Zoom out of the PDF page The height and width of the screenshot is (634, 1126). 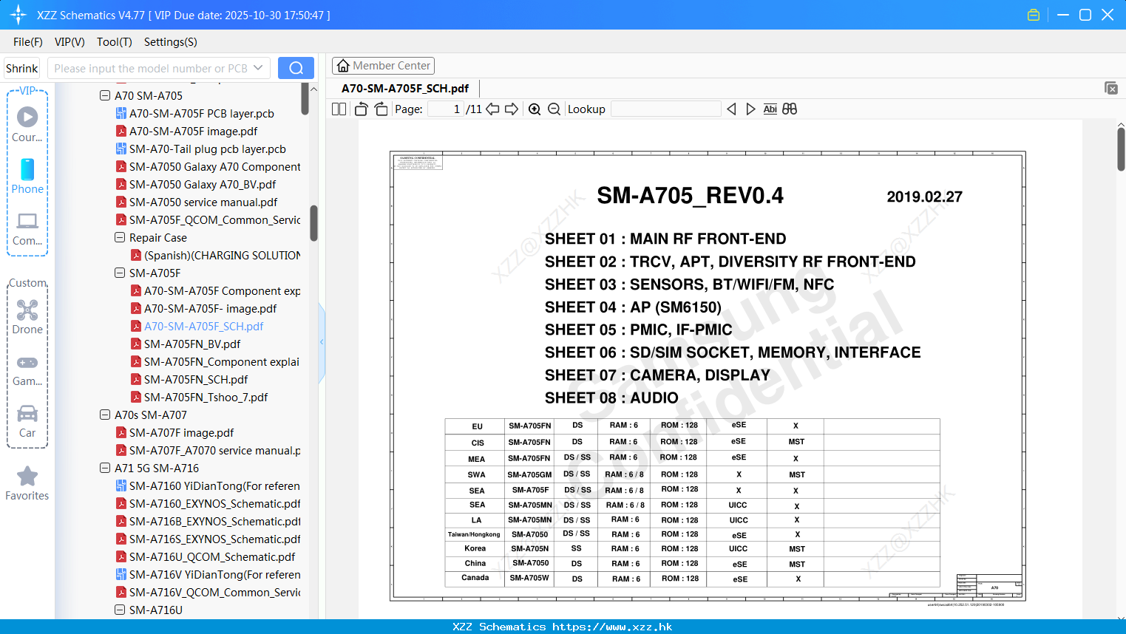pos(554,109)
